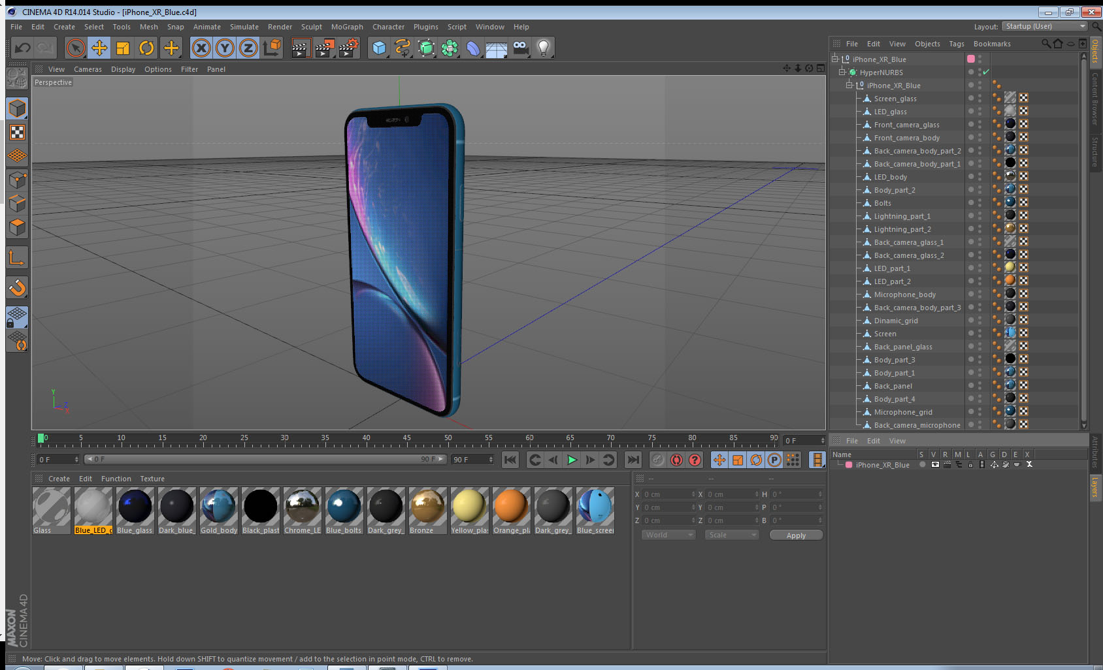Toggle autokeying record button
The width and height of the screenshot is (1103, 670).
pos(676,460)
